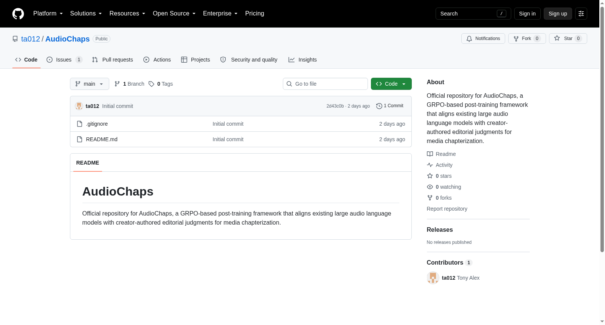Switch to the Projects tab
The height and width of the screenshot is (325, 605).
[195, 60]
